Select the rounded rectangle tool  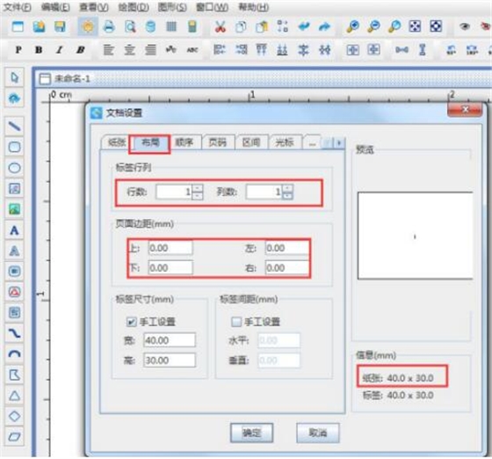[14, 147]
